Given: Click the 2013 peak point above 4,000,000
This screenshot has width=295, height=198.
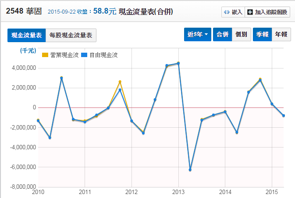Looking at the screenshot, I should (x=178, y=63).
